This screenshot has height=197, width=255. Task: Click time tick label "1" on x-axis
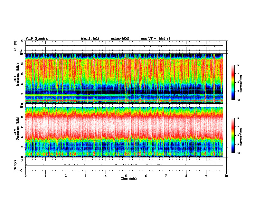[45, 176]
